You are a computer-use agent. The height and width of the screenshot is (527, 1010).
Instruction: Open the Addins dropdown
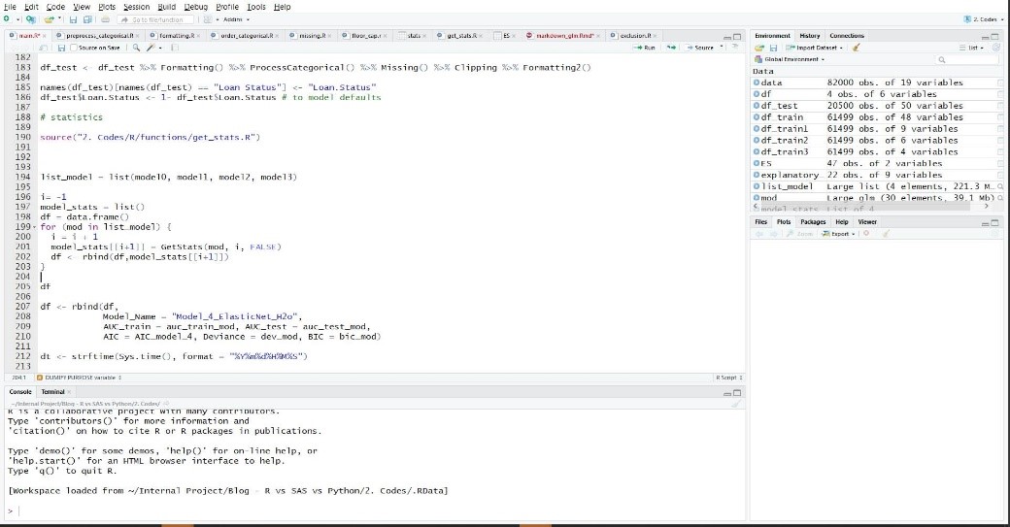[236, 19]
